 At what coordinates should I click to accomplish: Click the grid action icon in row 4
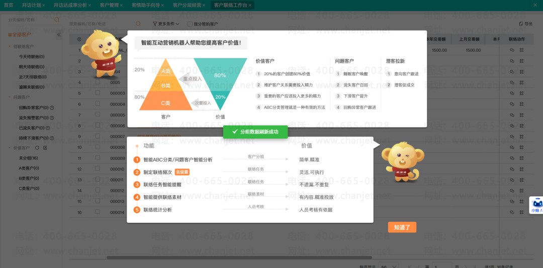tap(521, 83)
